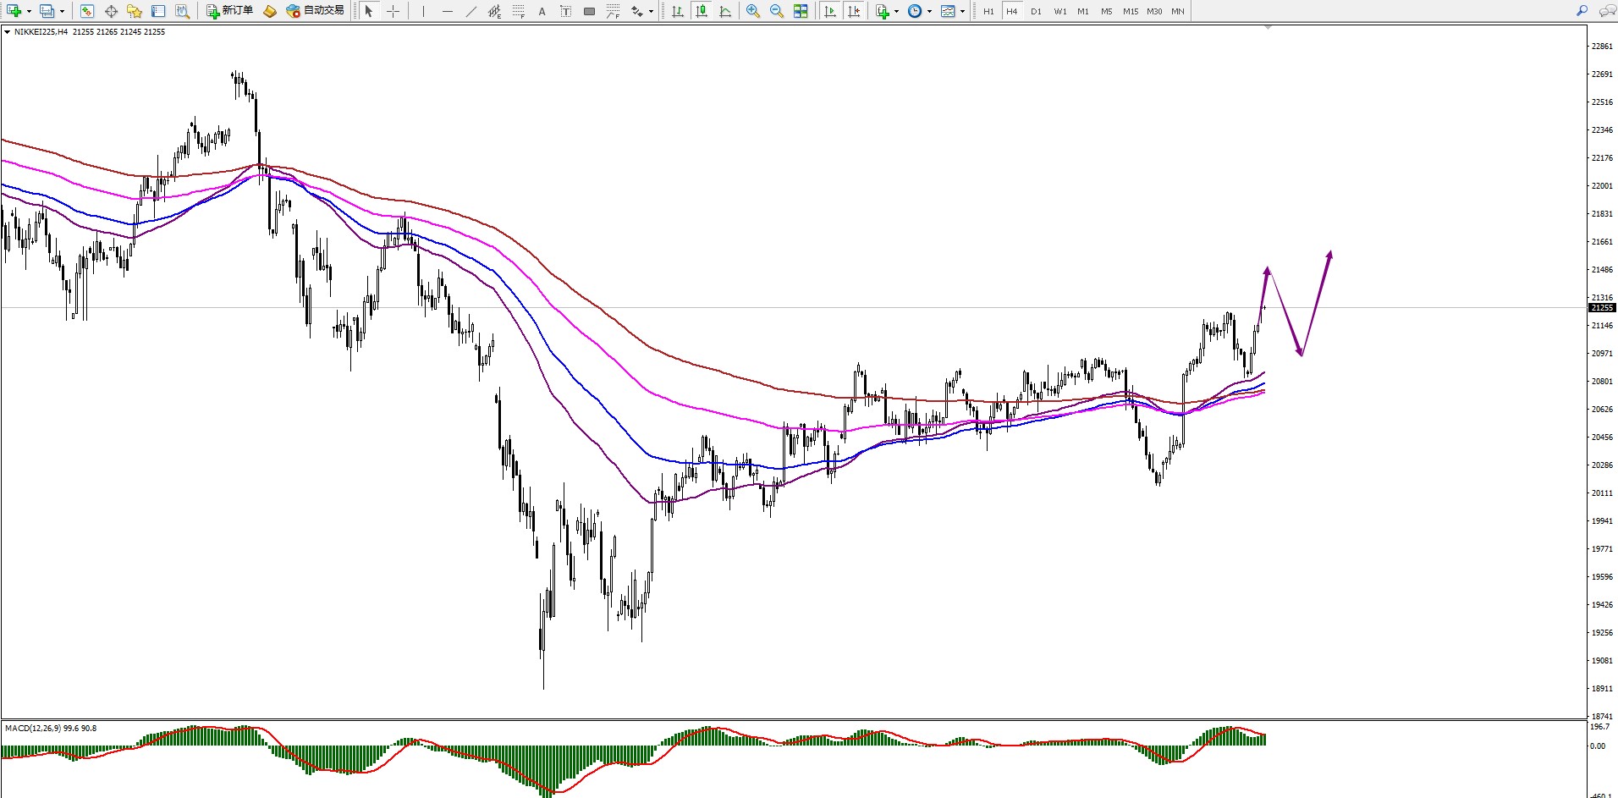This screenshot has width=1618, height=798.
Task: Open the Strategy Tester magnifier icon
Action: pos(182,11)
